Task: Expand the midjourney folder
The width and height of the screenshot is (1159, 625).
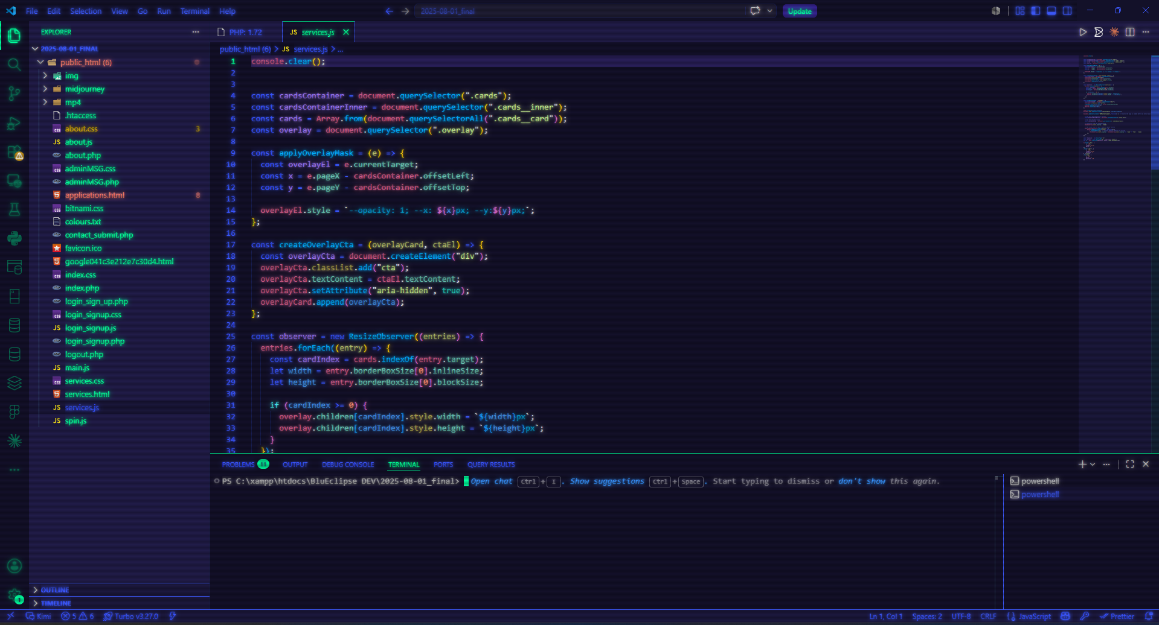Action: point(45,89)
